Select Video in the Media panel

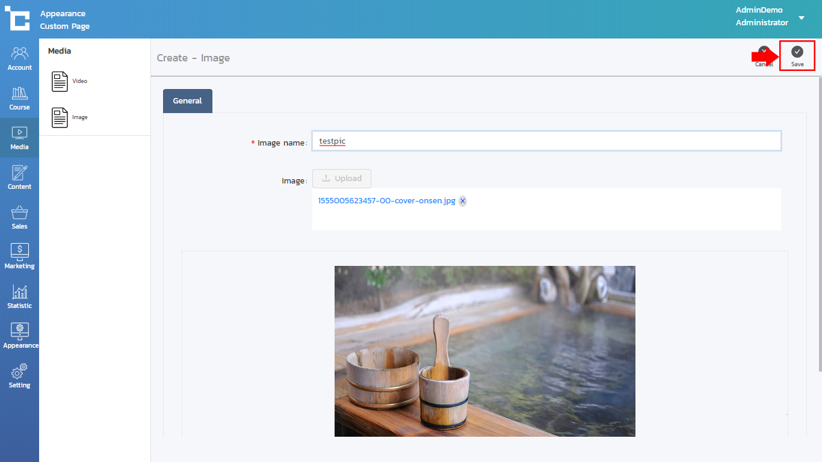click(69, 81)
